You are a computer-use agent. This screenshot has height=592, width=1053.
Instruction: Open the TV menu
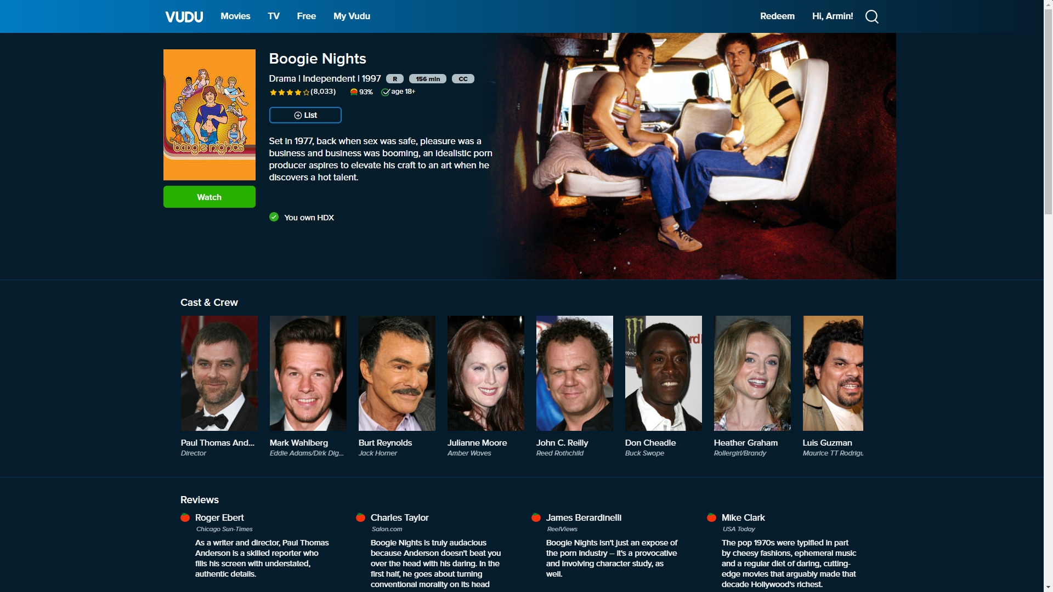(x=274, y=16)
